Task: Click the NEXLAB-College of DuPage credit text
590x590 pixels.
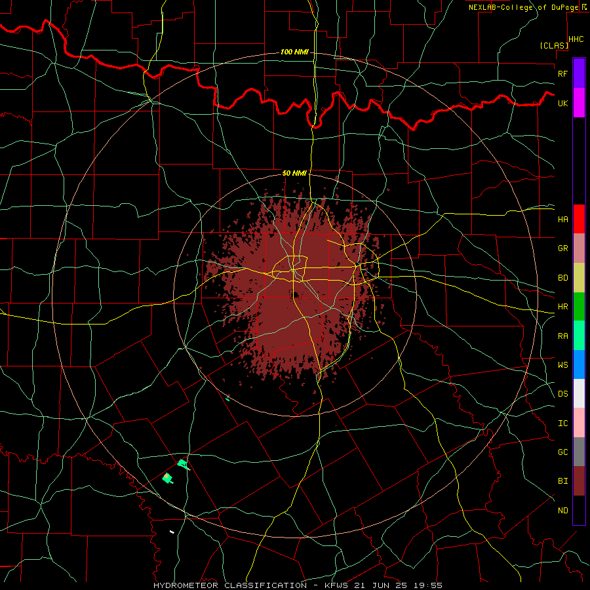Action: coord(523,7)
